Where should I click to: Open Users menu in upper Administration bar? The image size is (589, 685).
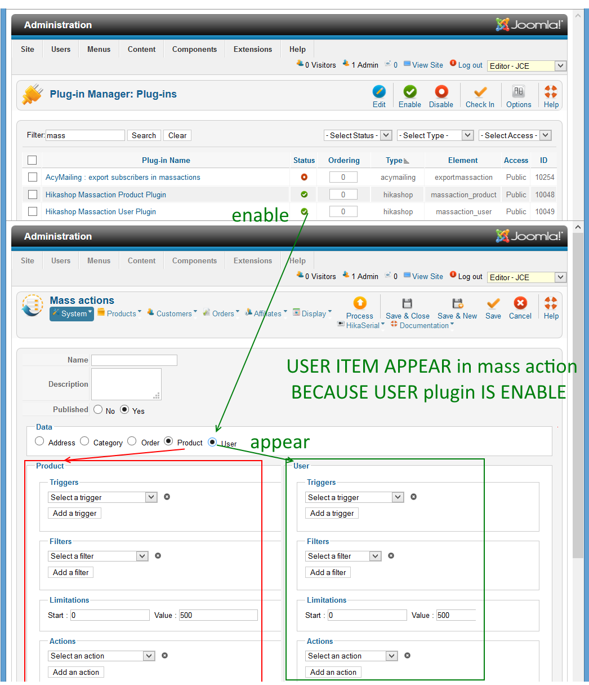tap(61, 49)
